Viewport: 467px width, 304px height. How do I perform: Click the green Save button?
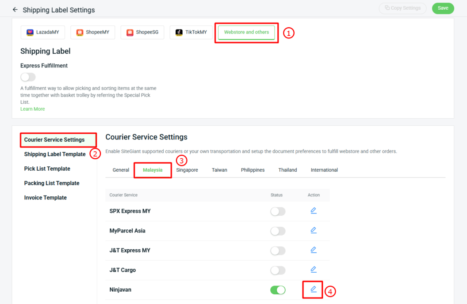click(443, 8)
